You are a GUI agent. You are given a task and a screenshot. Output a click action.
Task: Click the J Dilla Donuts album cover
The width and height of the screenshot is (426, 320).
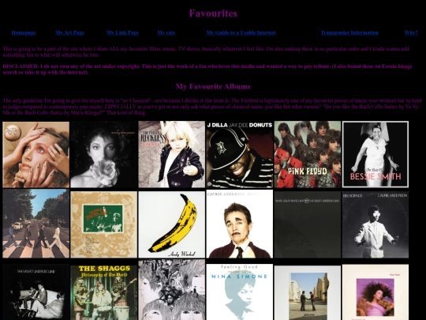240,155
